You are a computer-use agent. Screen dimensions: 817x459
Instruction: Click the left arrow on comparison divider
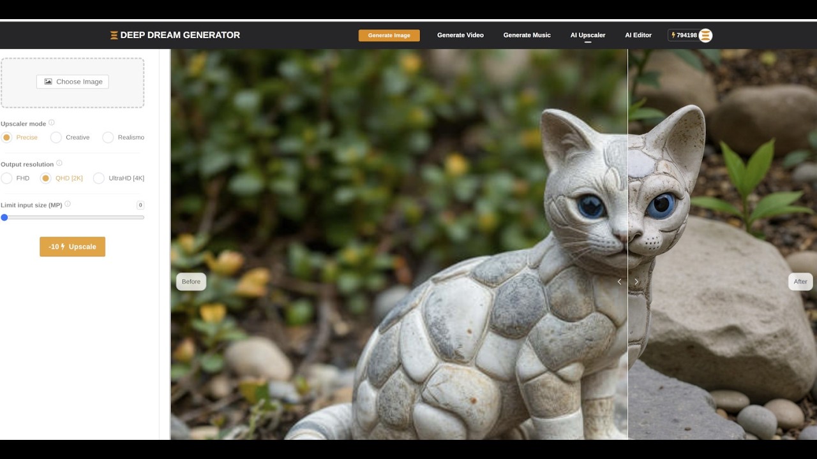(x=619, y=281)
